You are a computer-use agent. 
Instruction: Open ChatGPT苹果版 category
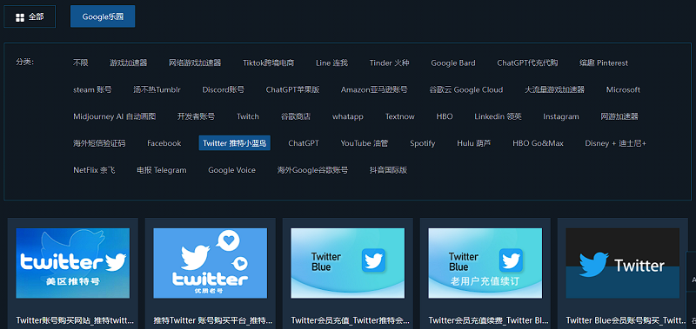(292, 90)
